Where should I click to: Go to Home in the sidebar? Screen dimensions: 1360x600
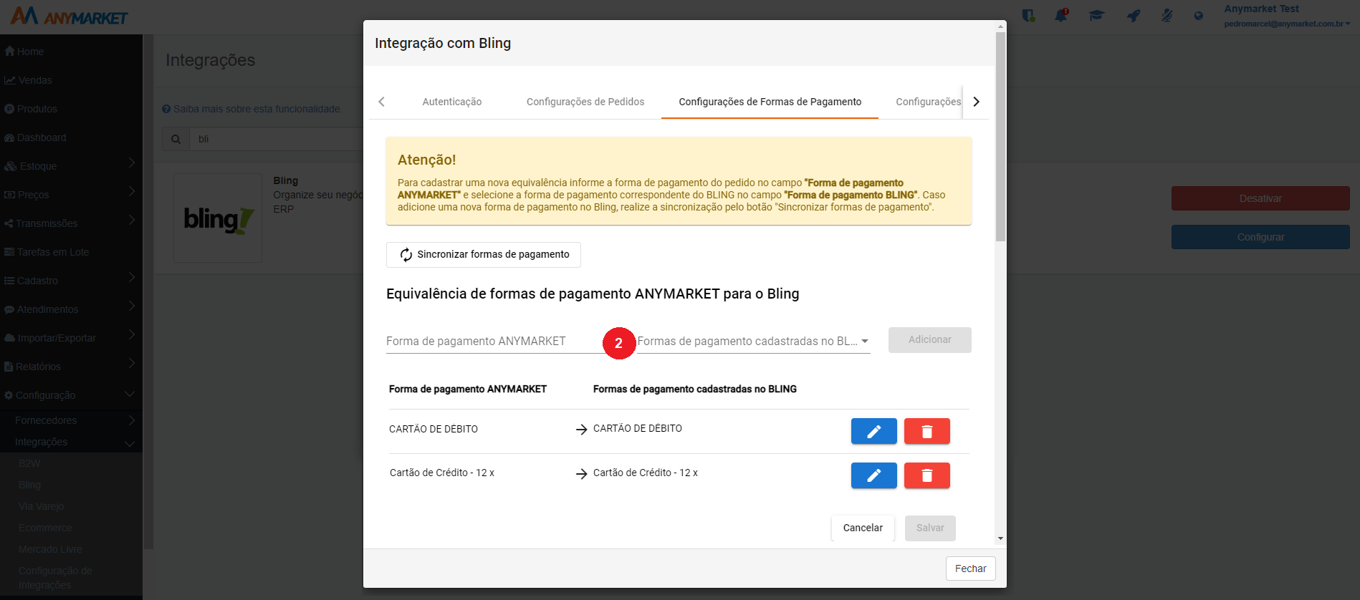(x=24, y=52)
